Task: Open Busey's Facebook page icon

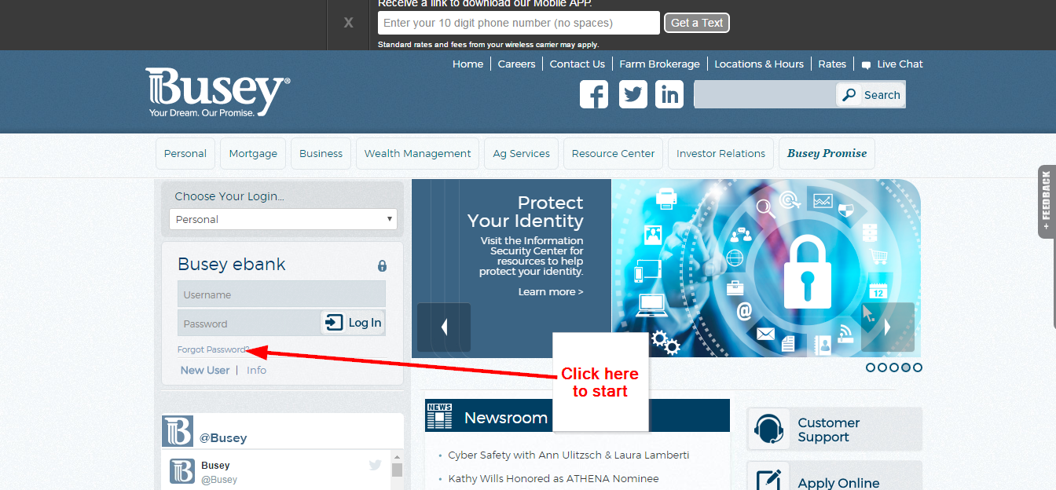Action: (594, 94)
